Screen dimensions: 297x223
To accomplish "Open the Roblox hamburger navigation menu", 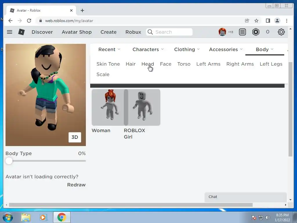I will [x=10, y=32].
